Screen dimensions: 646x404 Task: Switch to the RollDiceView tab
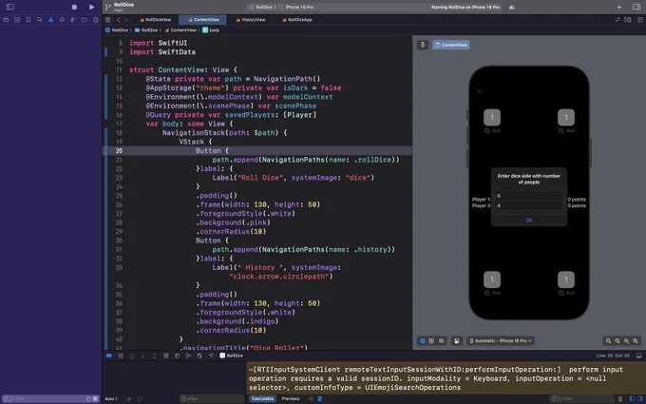coord(155,20)
